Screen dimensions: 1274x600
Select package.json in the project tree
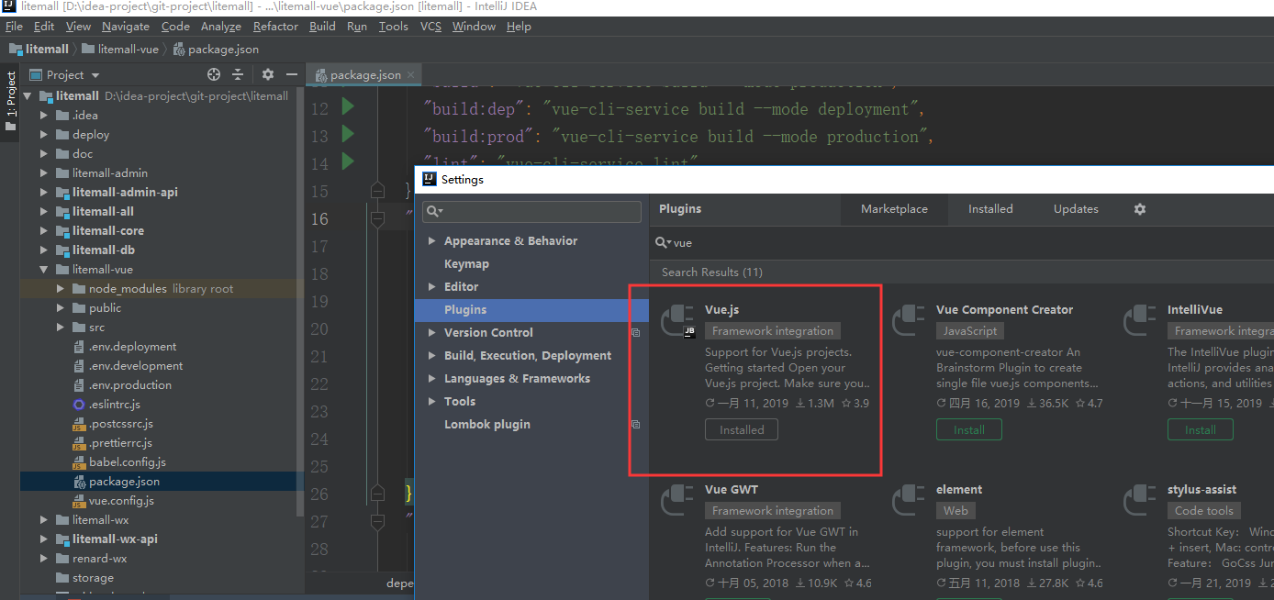coord(124,482)
